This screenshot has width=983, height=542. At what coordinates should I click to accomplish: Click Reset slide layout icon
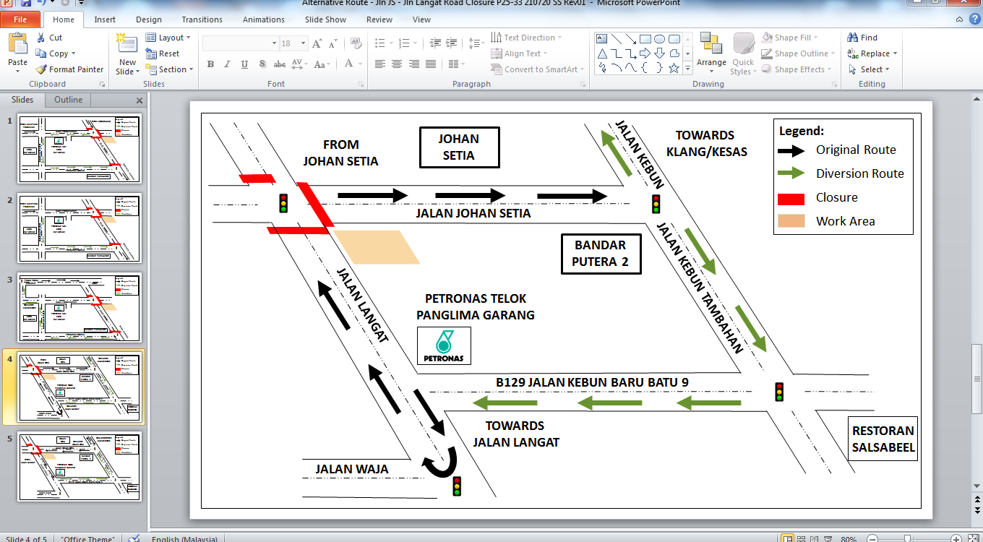pos(152,53)
